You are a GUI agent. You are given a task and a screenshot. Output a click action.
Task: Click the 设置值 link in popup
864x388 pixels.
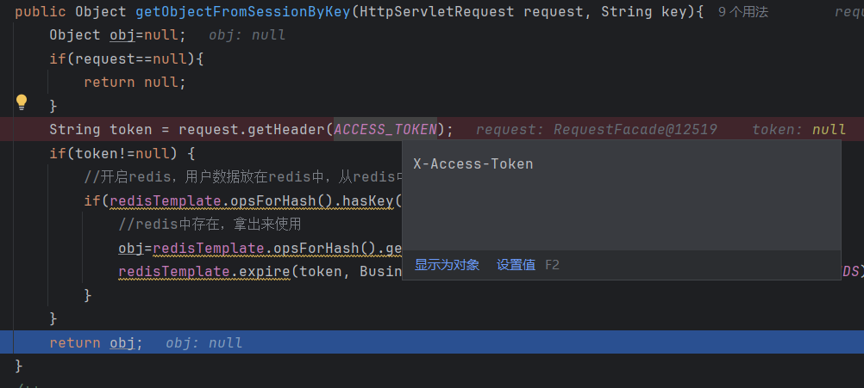[516, 265]
